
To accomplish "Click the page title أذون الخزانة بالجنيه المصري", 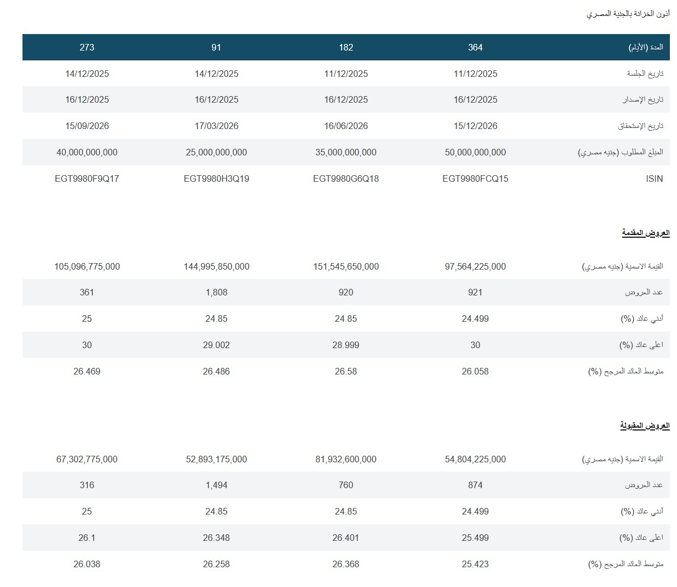I will pos(628,14).
